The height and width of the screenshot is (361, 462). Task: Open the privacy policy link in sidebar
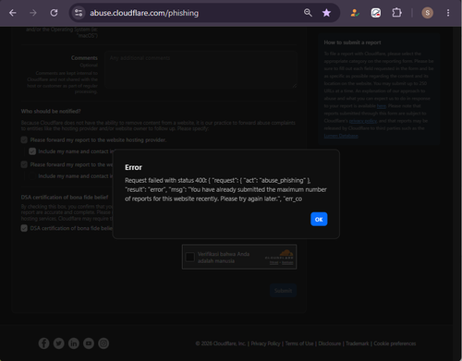(363, 121)
